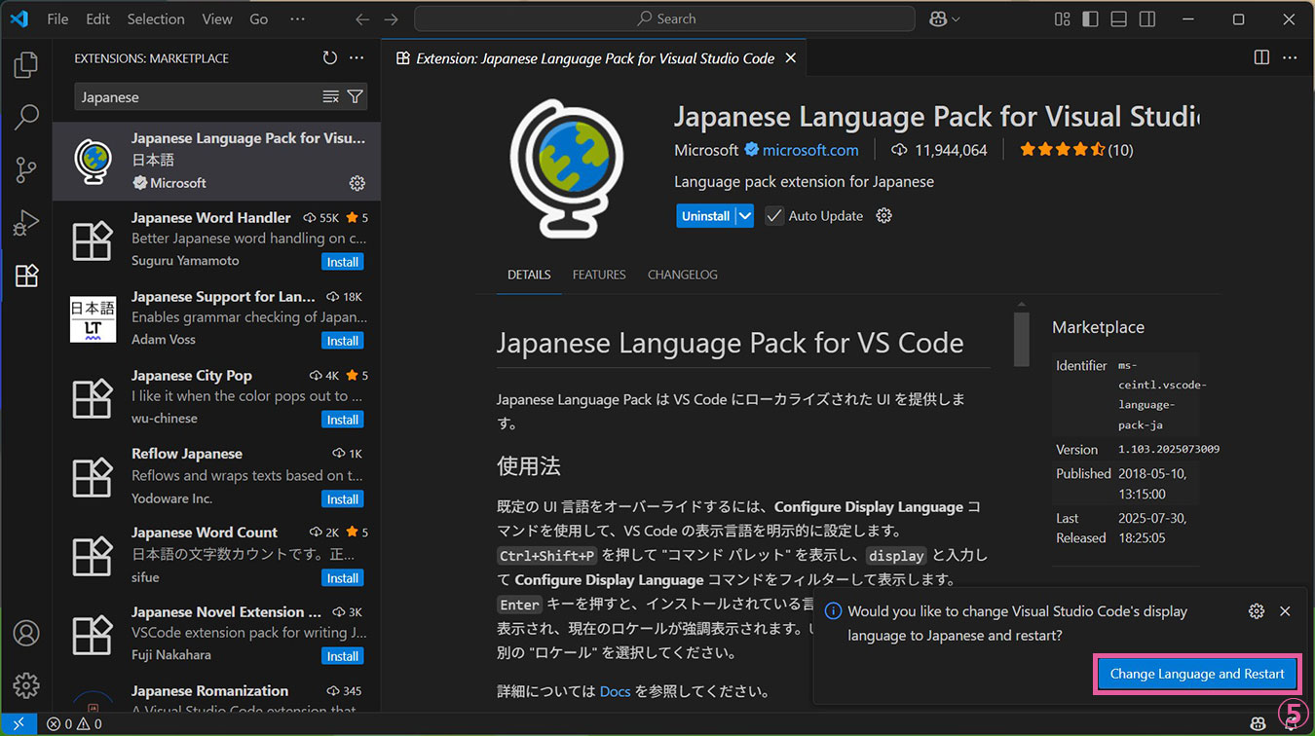
Task: Dismiss the language change notification
Action: tap(1285, 610)
